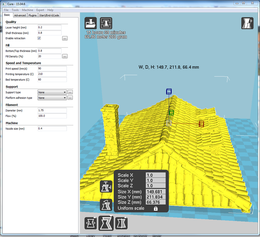The width and height of the screenshot is (260, 237).
Task: Click the Layer height input field
Action: [49, 27]
